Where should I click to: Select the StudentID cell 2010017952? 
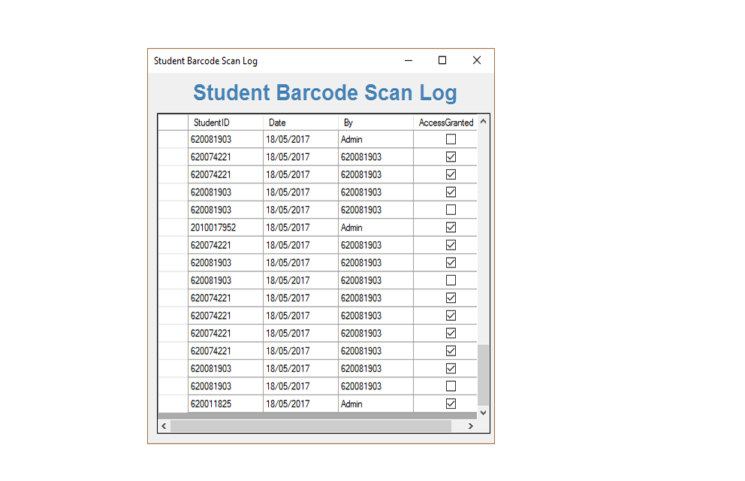pos(226,228)
